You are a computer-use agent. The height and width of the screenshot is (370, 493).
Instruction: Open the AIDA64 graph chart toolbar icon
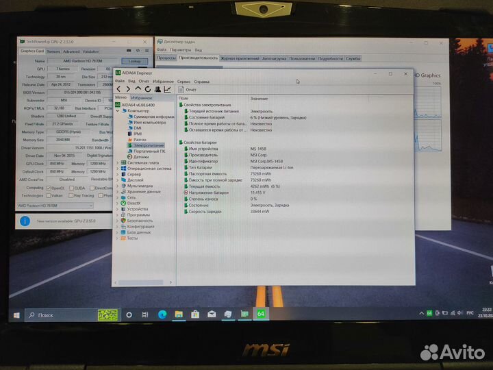[x=167, y=89]
